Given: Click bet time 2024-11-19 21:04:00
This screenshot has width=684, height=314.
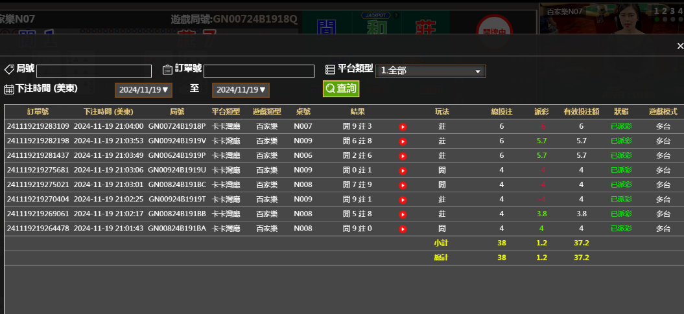Looking at the screenshot, I should [108, 126].
